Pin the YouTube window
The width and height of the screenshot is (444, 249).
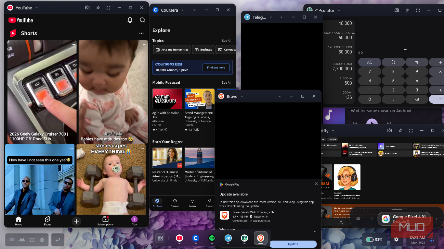coord(98,8)
